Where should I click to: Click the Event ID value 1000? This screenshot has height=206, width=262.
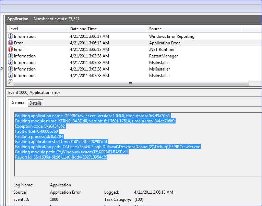point(54,199)
